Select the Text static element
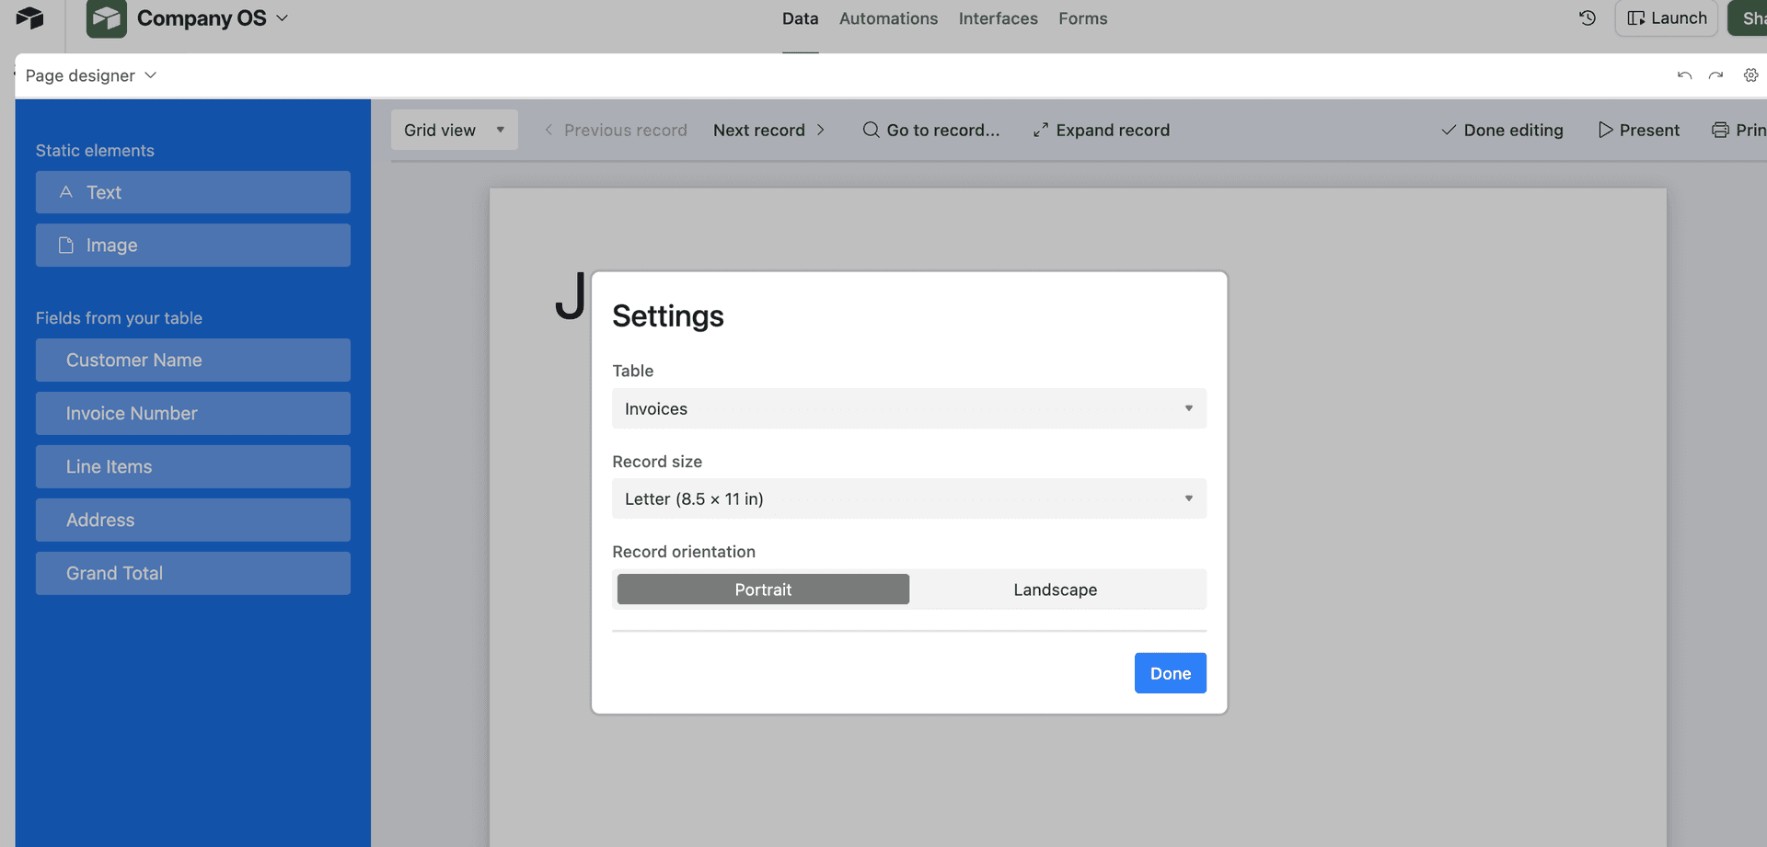The height and width of the screenshot is (847, 1767). [192, 191]
